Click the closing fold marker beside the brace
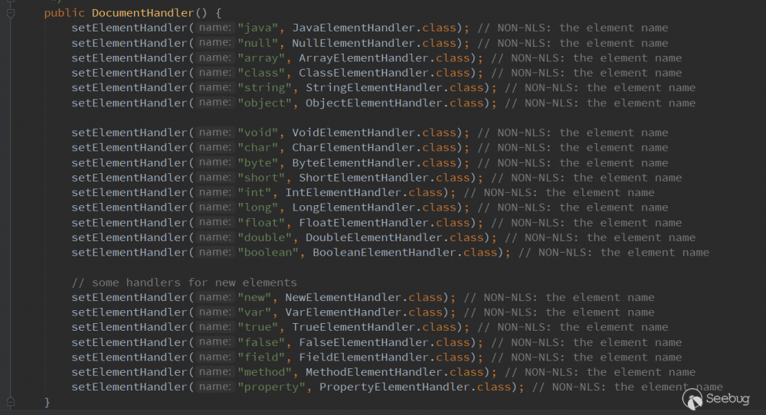This screenshot has width=766, height=415. (11, 402)
